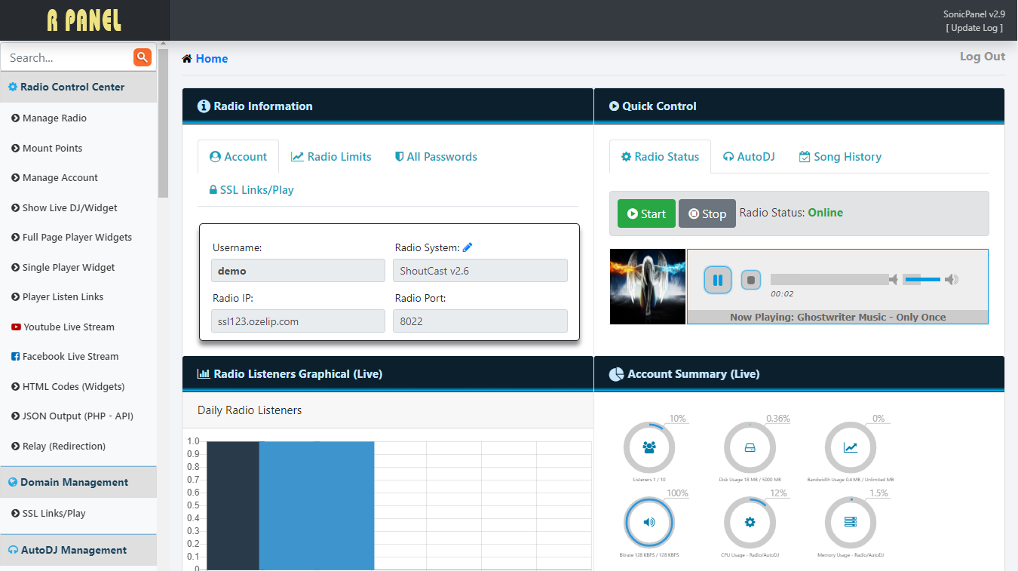
Task: Open Youtube Live Stream in sidebar
Action: point(68,327)
